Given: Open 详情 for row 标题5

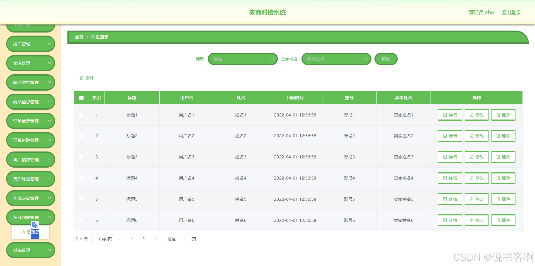Looking at the screenshot, I should [x=450, y=199].
